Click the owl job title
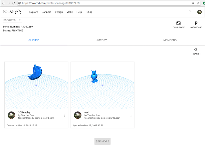 86,112
